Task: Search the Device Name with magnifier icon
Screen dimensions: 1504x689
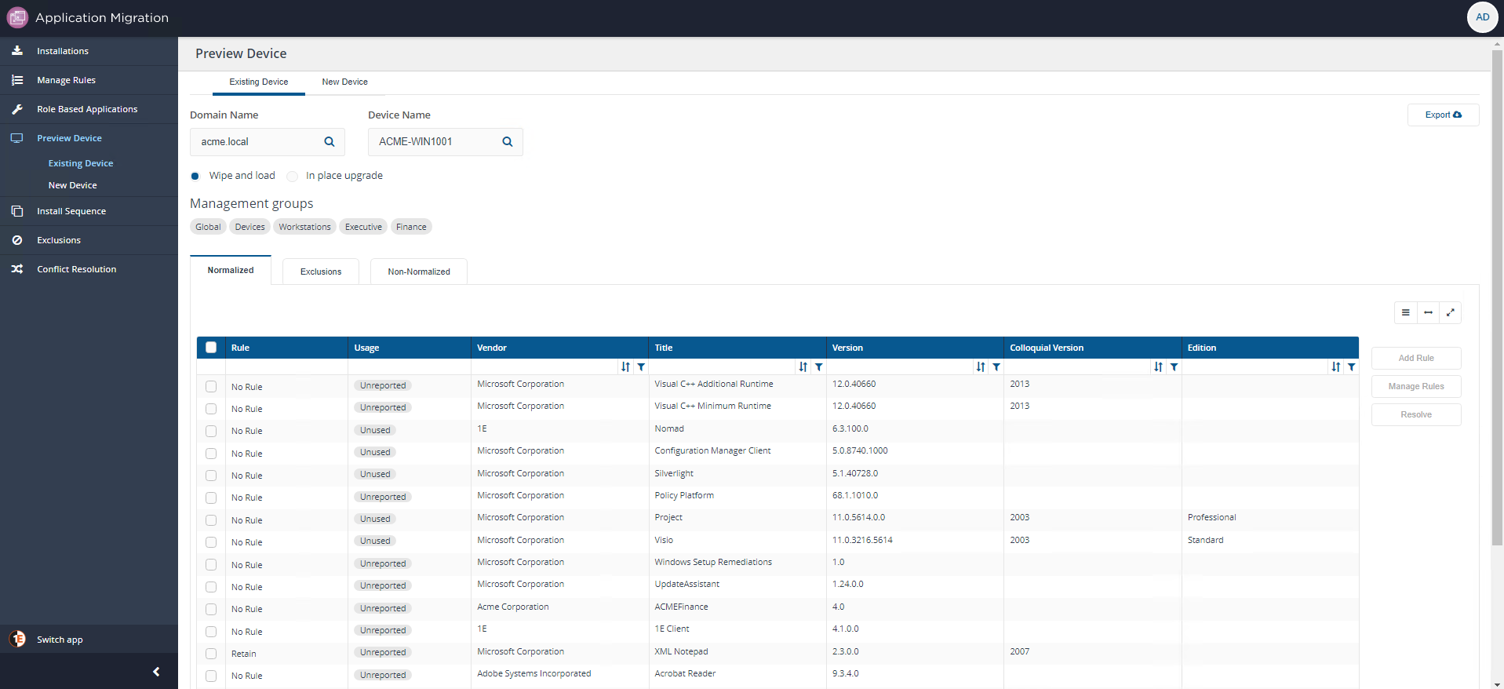Action: [508, 142]
